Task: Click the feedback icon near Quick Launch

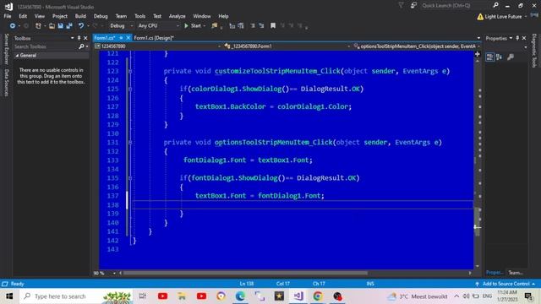Action: tap(413, 6)
